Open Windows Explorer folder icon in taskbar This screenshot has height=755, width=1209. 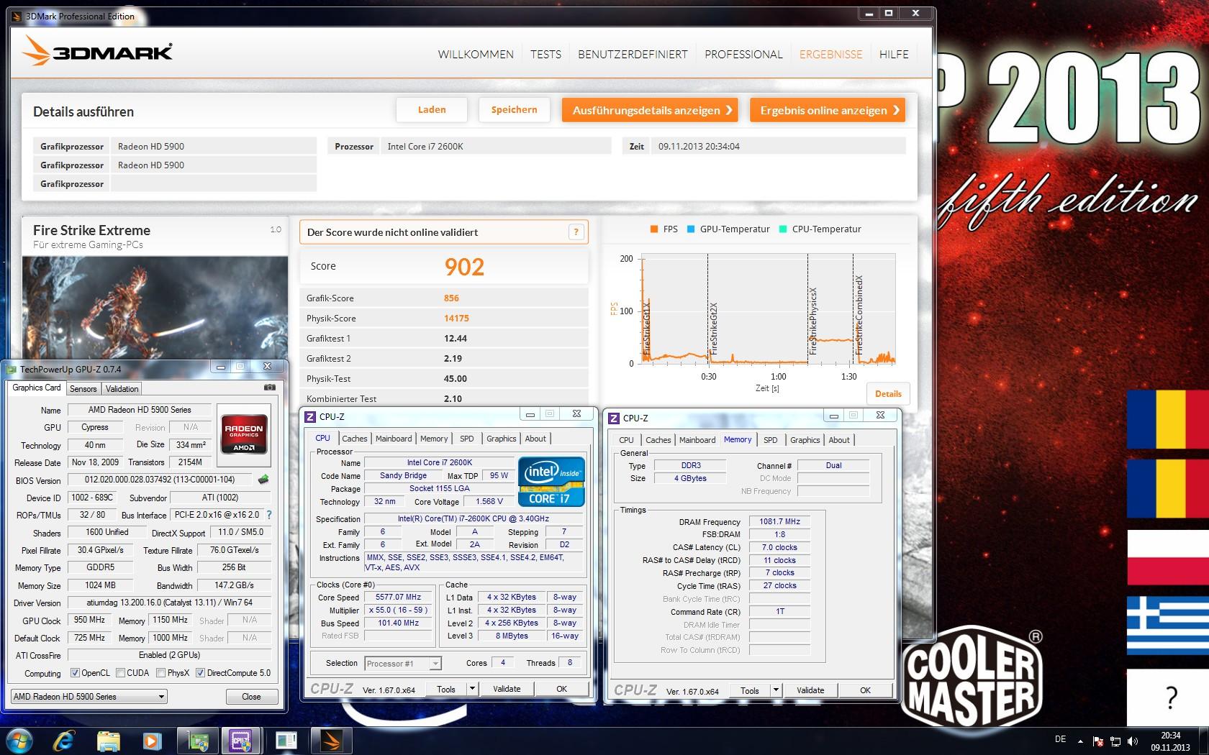point(108,741)
